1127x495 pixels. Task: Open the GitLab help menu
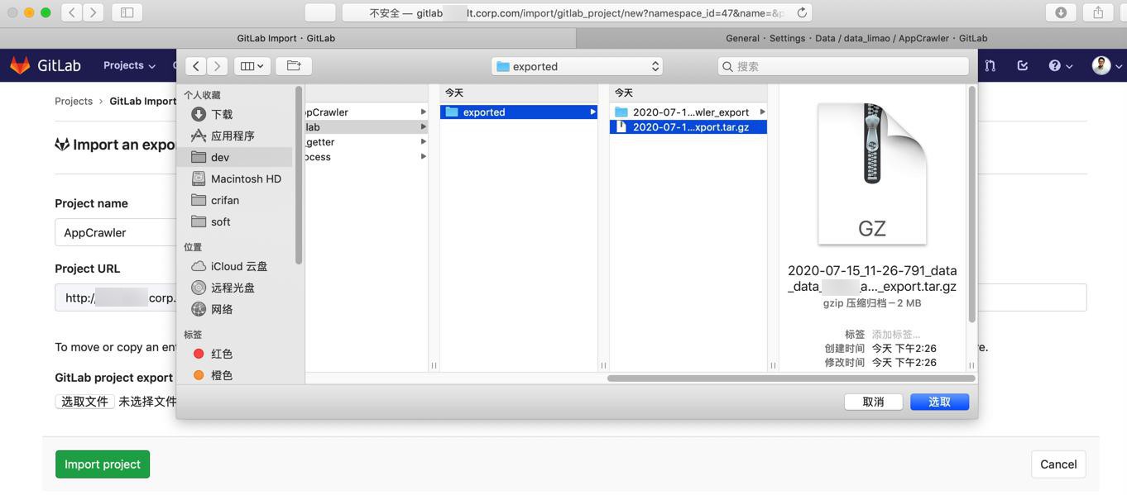click(x=1060, y=65)
